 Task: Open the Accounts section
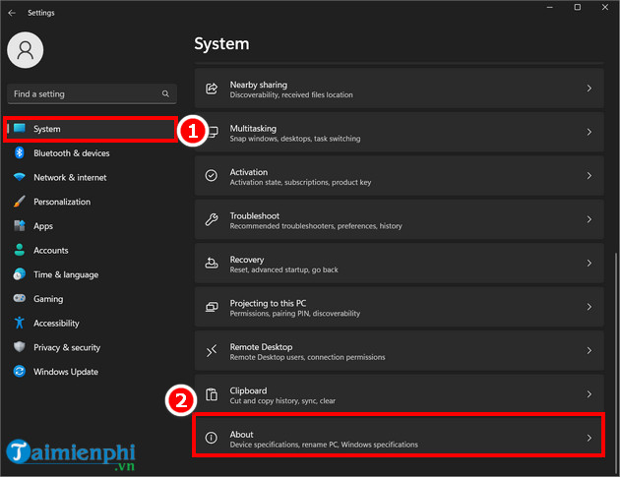pyautogui.click(x=91, y=250)
